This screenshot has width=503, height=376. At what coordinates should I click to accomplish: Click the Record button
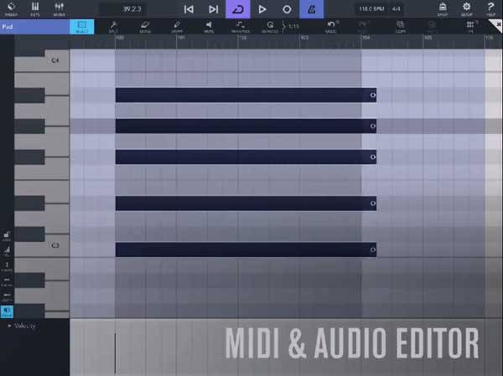pyautogui.click(x=287, y=9)
